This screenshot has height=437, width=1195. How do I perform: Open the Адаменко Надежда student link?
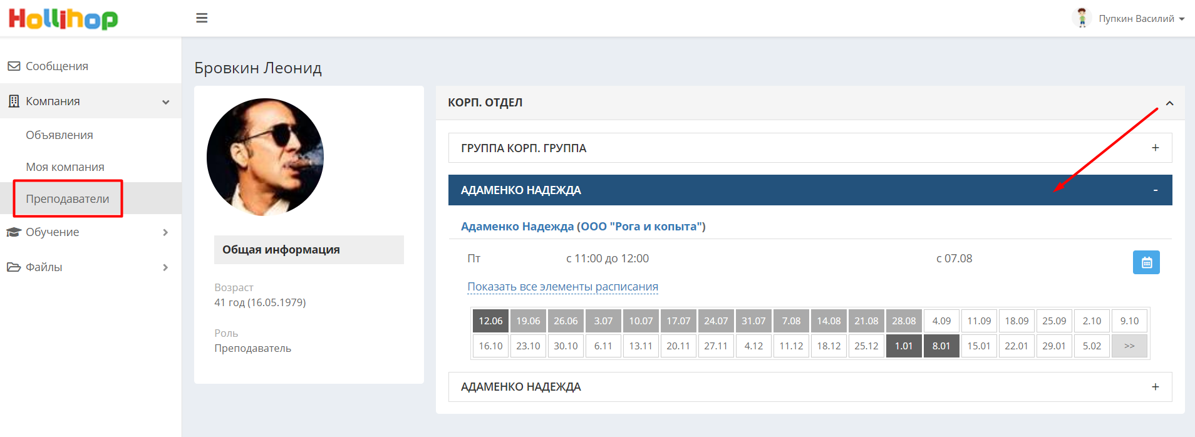coord(517,227)
